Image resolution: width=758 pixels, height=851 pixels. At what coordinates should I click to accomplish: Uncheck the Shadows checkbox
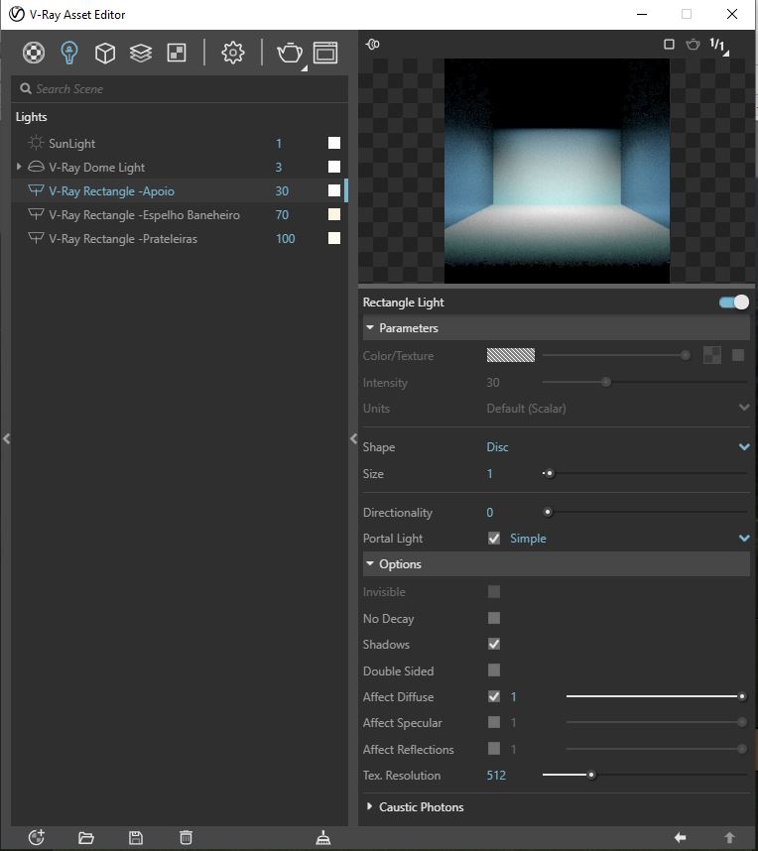click(x=494, y=645)
